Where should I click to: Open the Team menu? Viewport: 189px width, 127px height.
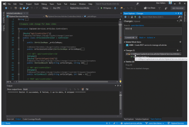coord(52,4)
